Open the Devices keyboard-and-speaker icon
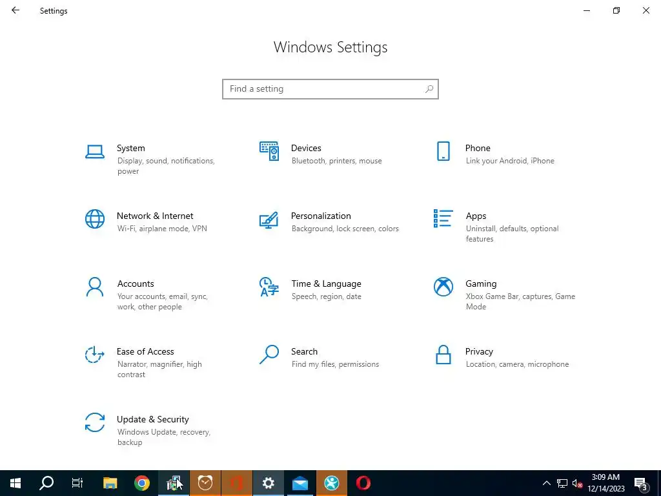The image size is (661, 496). point(269,151)
